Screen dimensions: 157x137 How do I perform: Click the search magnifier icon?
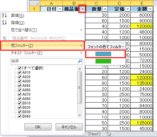(80, 61)
